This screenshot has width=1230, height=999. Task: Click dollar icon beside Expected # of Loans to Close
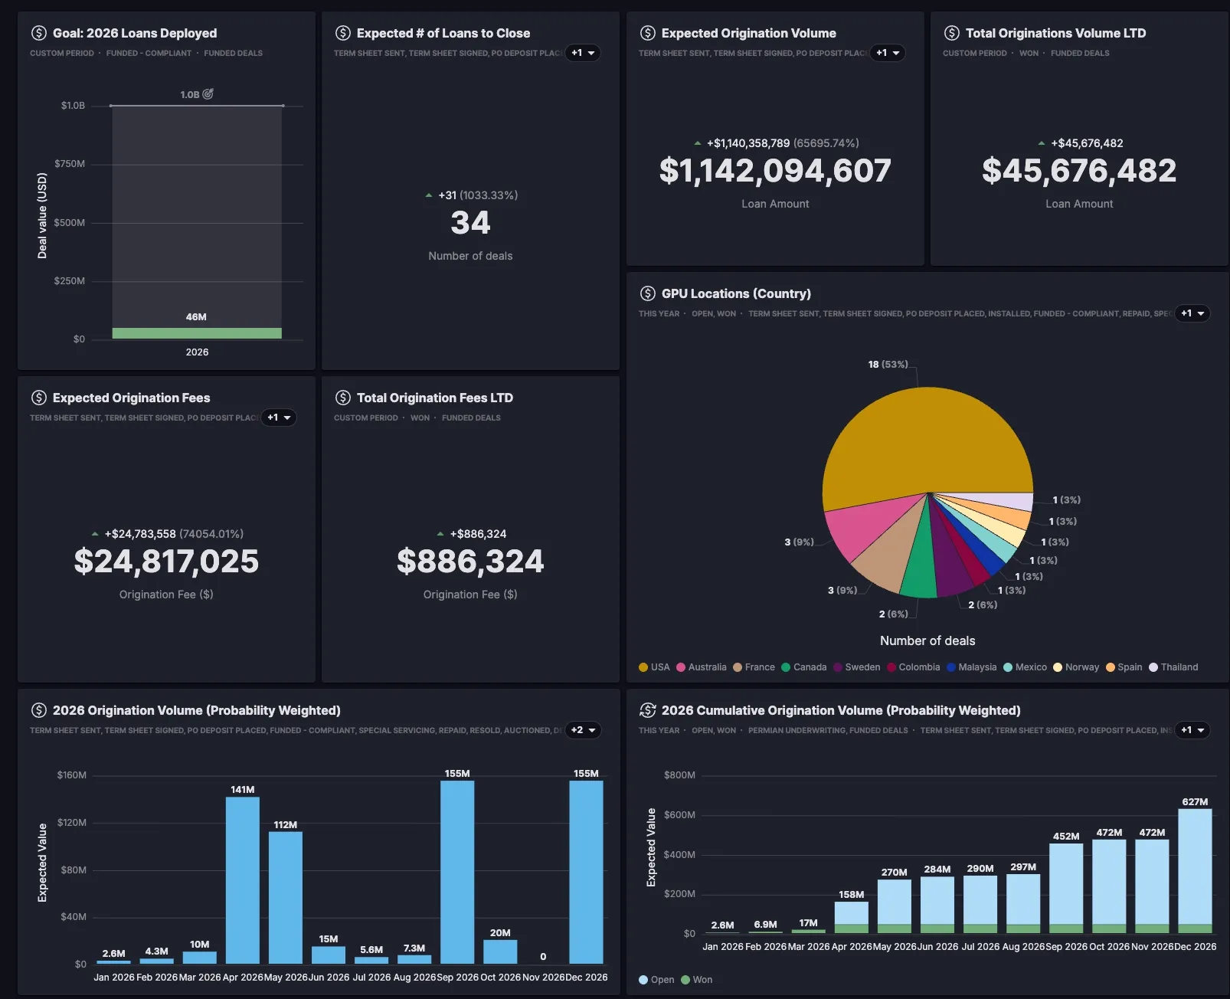(x=343, y=33)
